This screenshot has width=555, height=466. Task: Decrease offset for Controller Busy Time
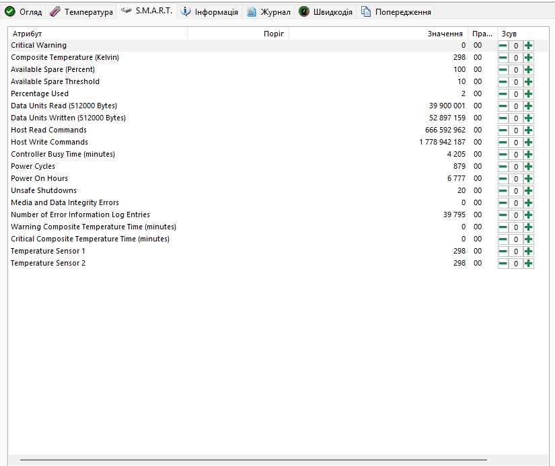coord(503,155)
